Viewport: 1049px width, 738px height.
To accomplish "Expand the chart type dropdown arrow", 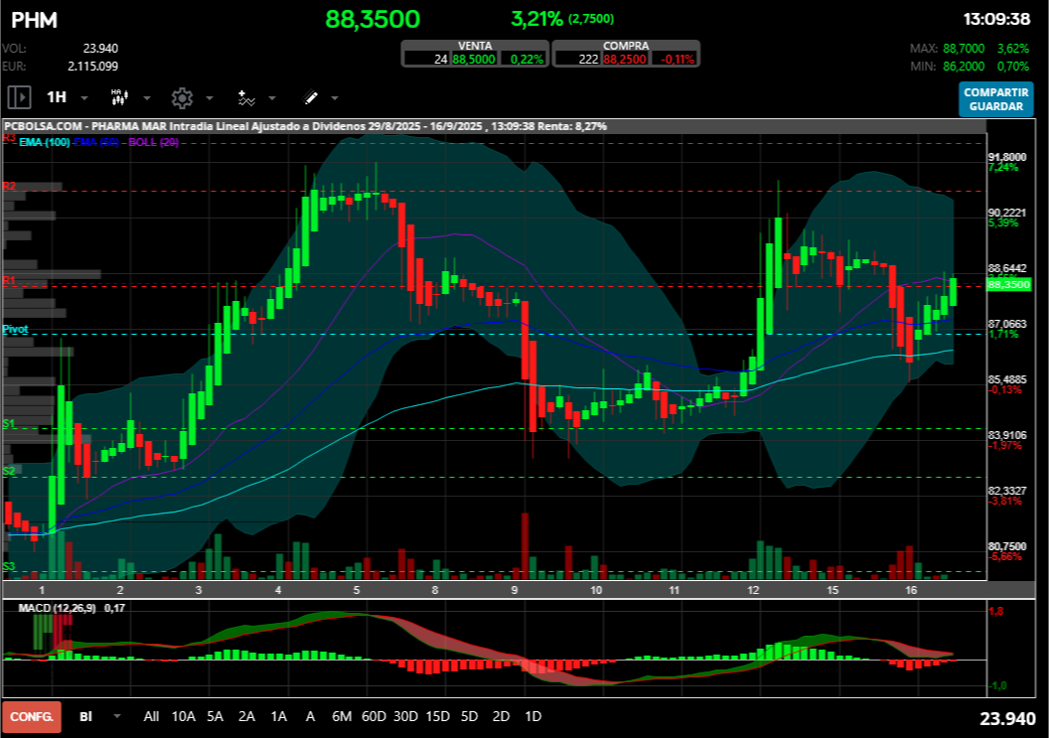I will [146, 98].
